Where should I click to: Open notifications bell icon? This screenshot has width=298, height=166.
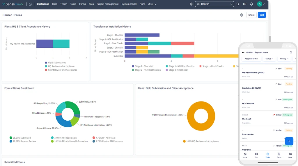[x=251, y=4]
